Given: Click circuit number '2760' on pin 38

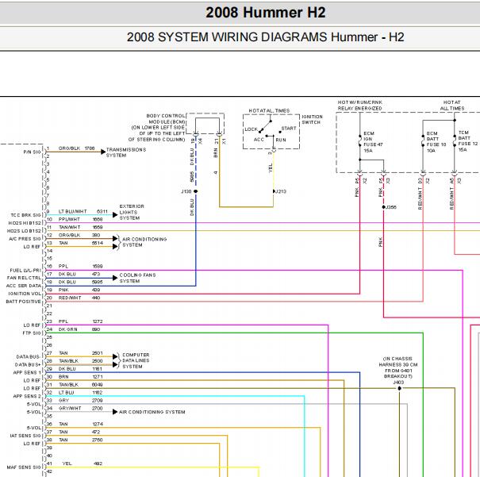Looking at the screenshot, I should pyautogui.click(x=97, y=440).
